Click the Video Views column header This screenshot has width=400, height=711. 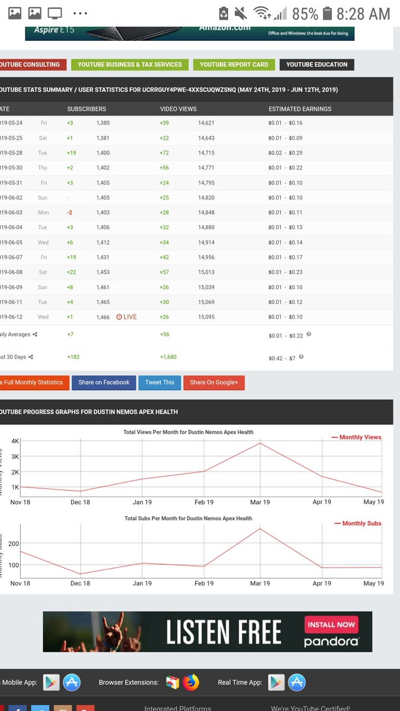(178, 109)
